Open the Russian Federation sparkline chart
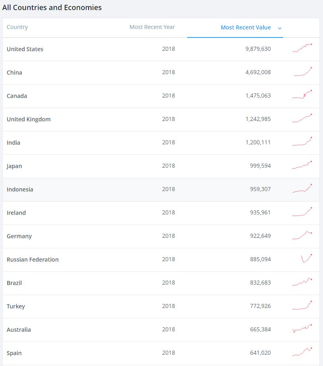323x366 pixels. point(306,258)
